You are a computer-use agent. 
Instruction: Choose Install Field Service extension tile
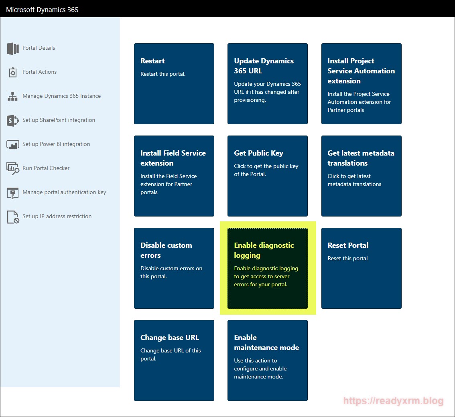click(x=174, y=176)
